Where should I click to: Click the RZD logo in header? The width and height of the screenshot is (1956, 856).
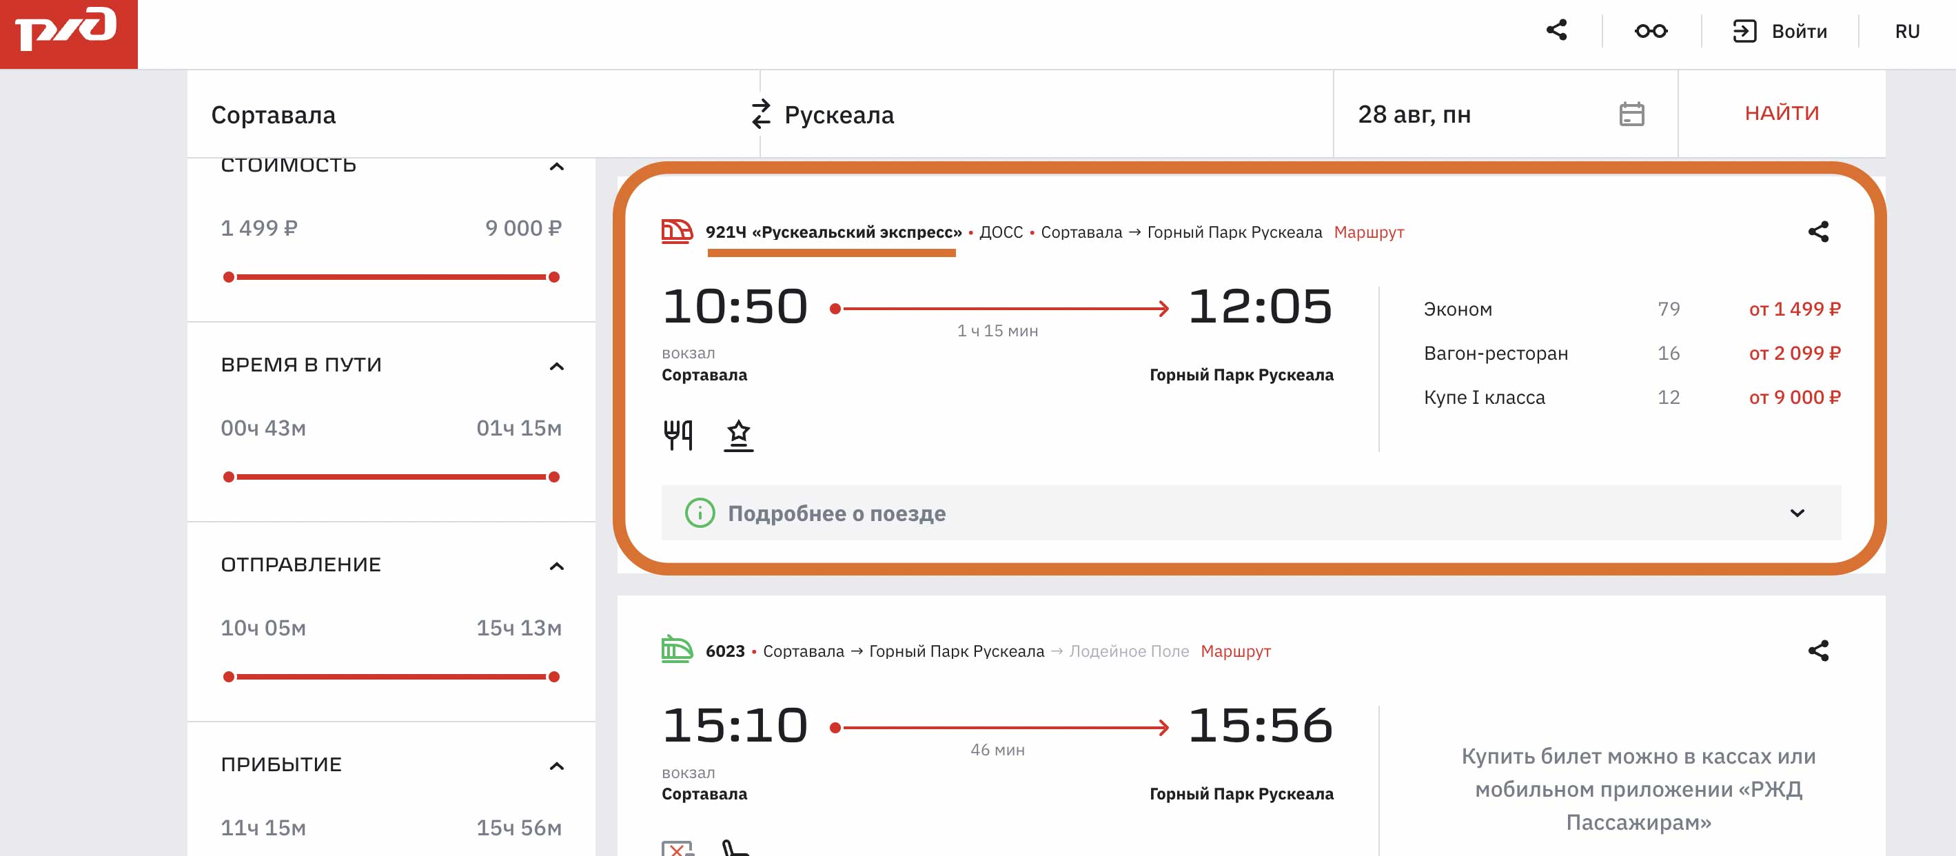(68, 34)
